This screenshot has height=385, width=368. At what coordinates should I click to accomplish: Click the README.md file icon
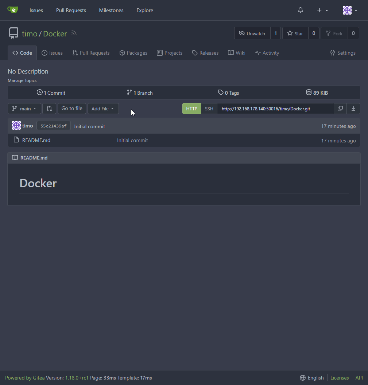pos(16,140)
